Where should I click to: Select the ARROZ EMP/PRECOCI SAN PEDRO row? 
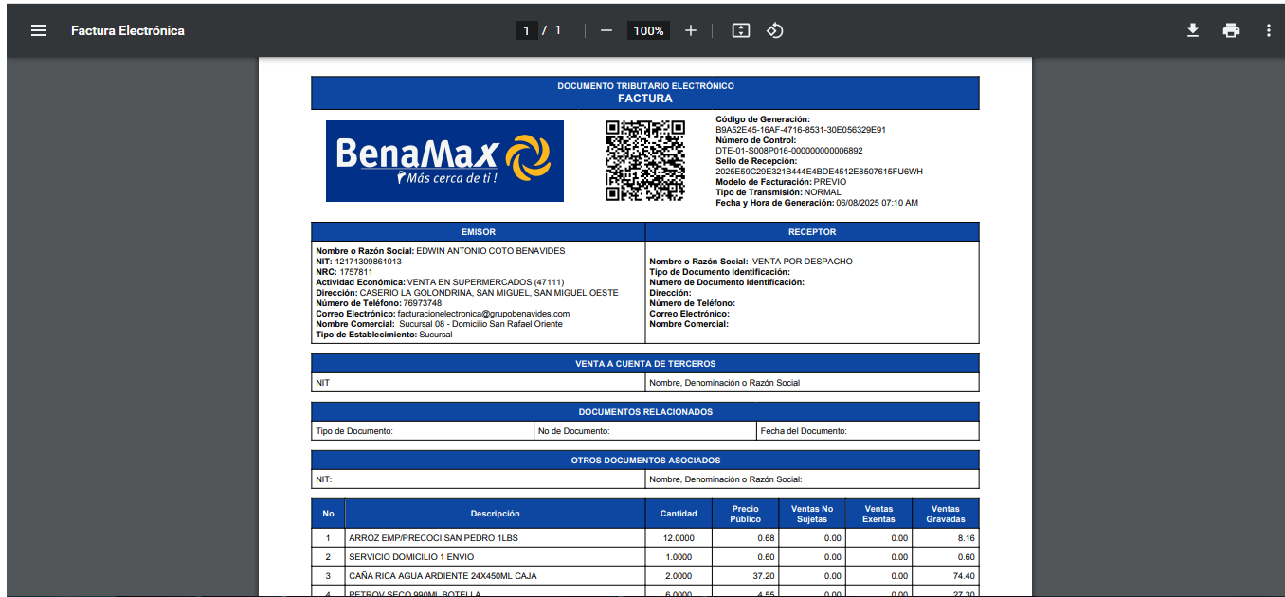(x=433, y=538)
